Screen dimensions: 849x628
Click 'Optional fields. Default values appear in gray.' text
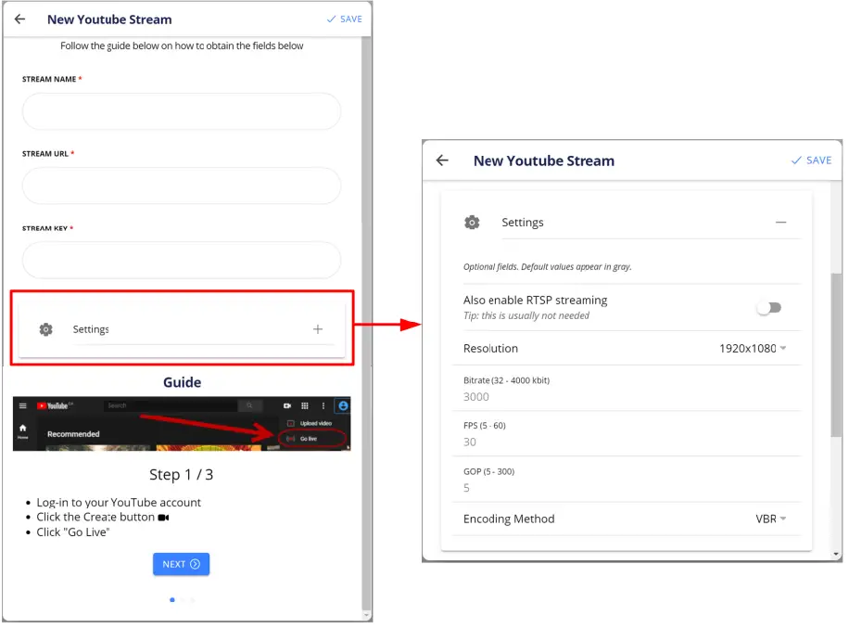(x=548, y=266)
